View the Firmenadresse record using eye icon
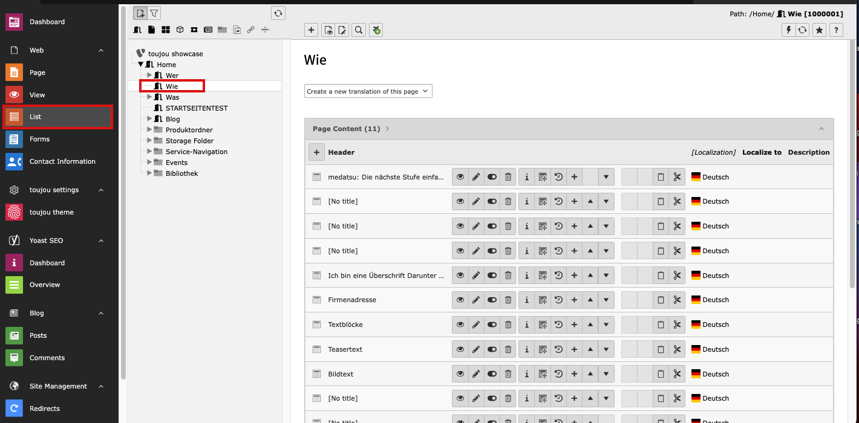859x423 pixels. (460, 300)
